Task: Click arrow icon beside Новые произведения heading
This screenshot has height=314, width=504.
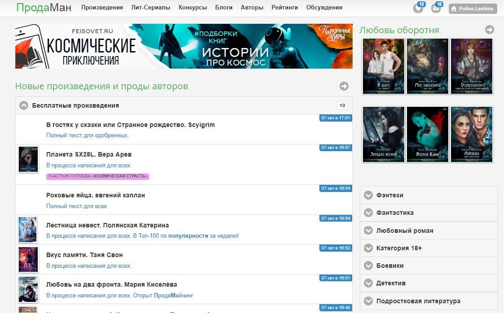Action: (344, 86)
